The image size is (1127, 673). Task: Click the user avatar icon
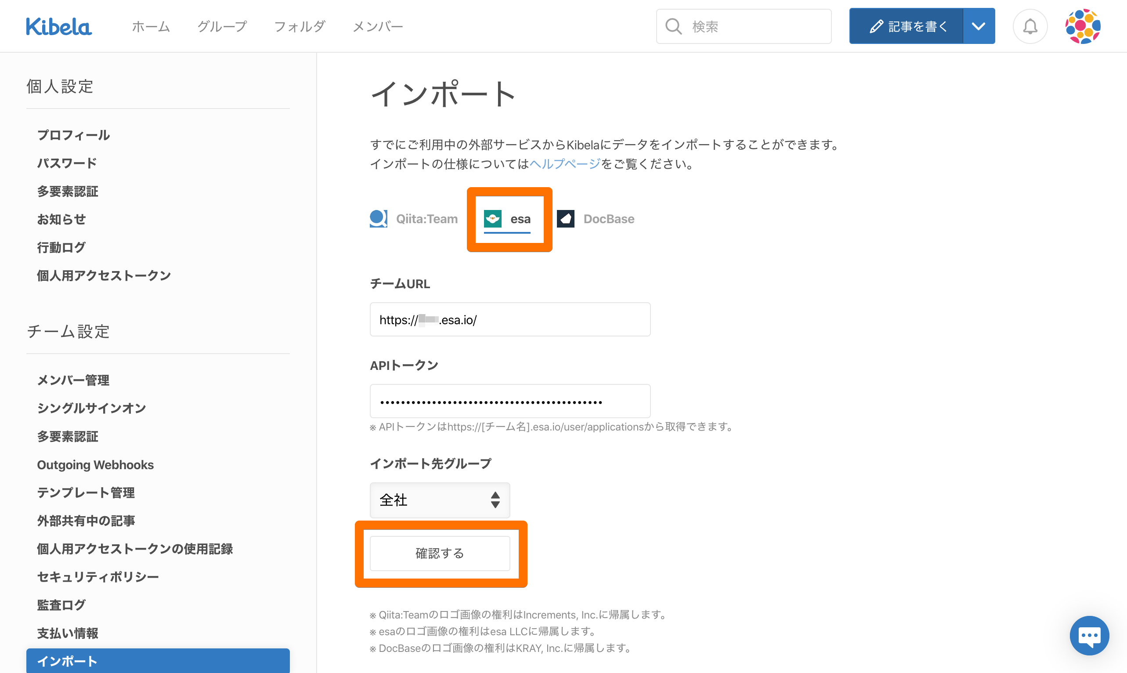point(1082,26)
